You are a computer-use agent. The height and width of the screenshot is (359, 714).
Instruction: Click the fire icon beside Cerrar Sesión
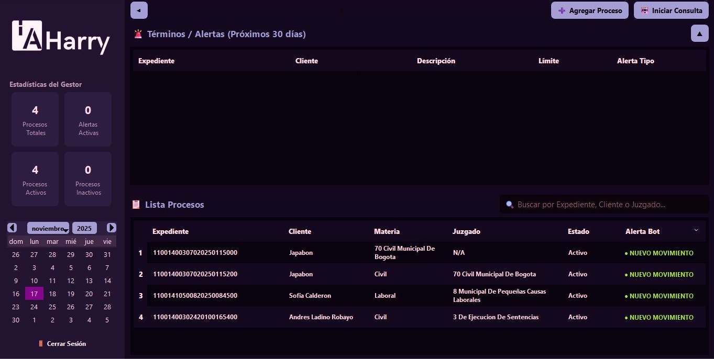[x=41, y=343]
